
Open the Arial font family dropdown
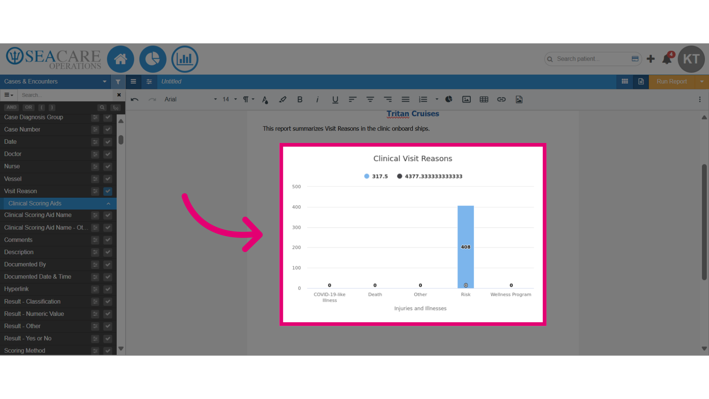click(190, 99)
